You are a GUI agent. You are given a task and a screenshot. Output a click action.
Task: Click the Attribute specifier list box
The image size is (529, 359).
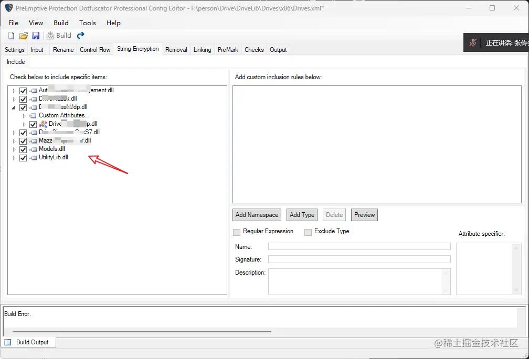[489, 269]
